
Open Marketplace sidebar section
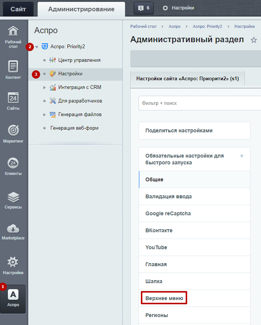coord(13,232)
